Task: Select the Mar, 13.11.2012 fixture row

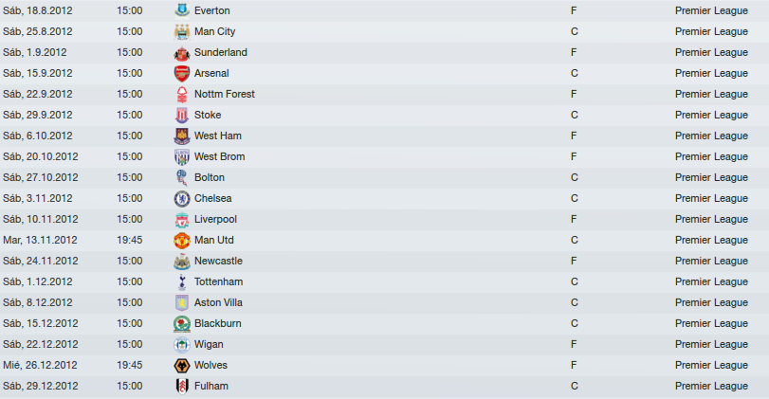Action: click(x=385, y=240)
